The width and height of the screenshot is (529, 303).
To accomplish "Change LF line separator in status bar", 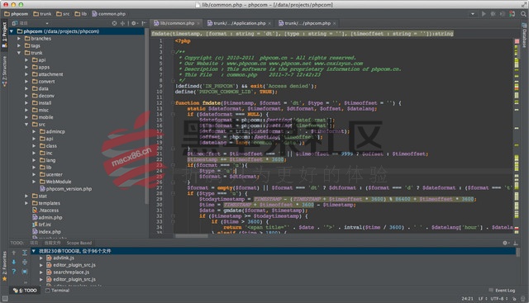I will pos(483,299).
